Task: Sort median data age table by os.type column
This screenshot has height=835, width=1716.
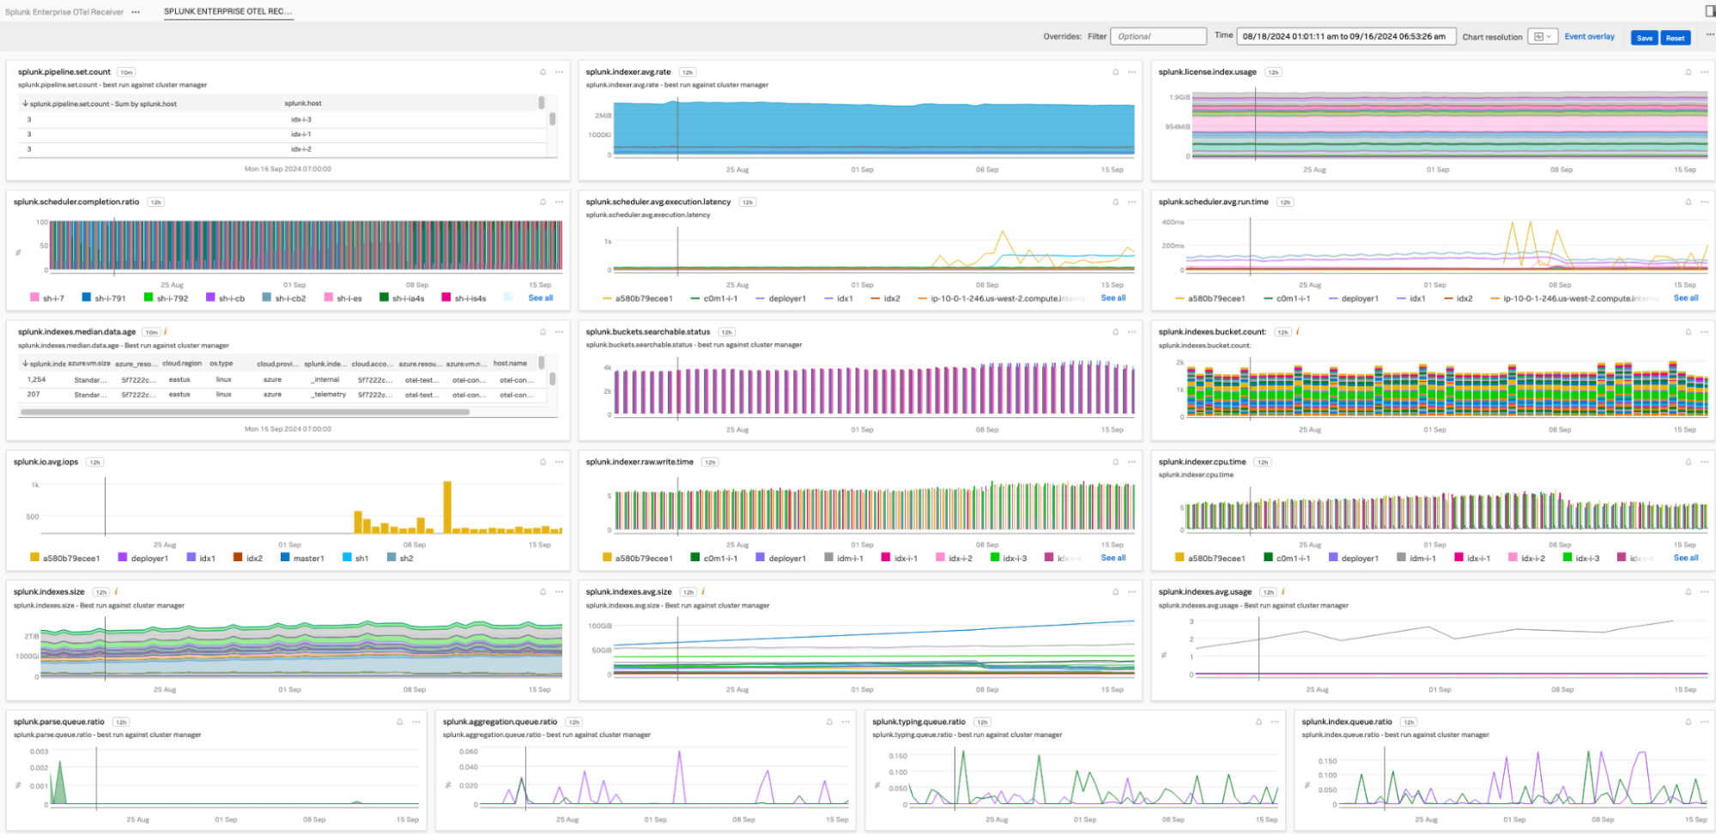Action: [221, 364]
